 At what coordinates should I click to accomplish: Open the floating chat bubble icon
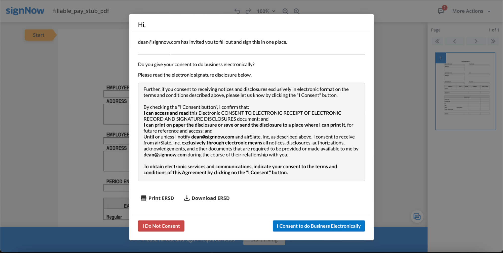417,216
